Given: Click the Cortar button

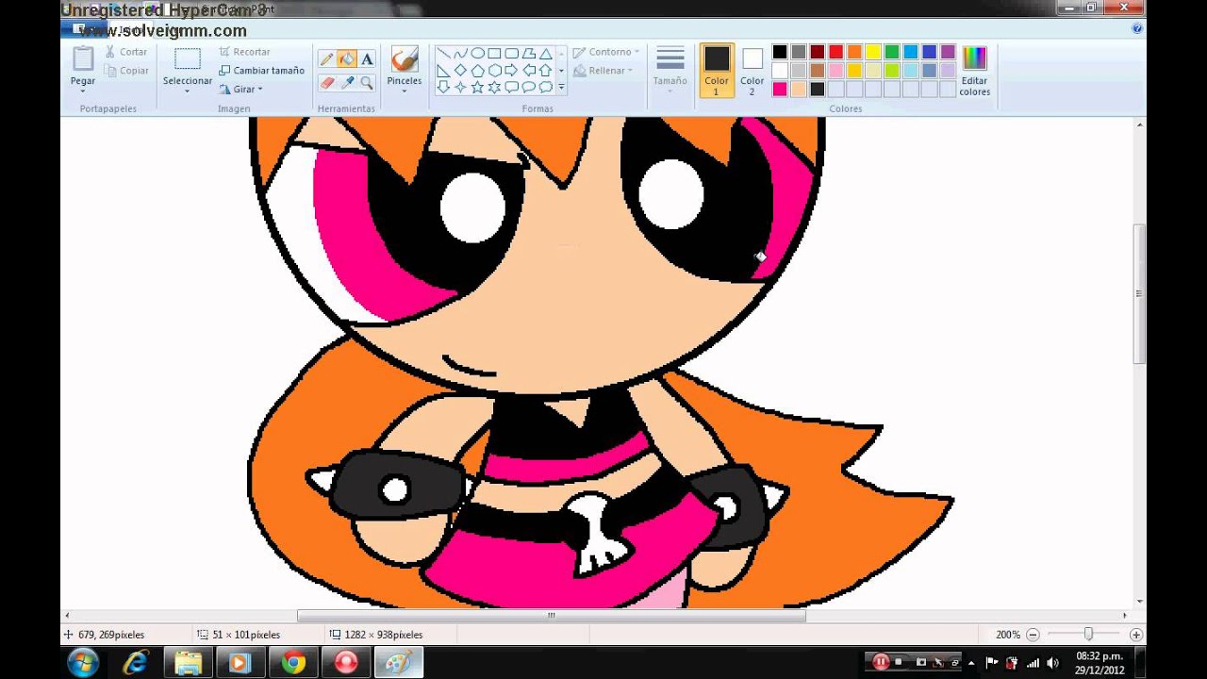Looking at the screenshot, I should coord(126,52).
